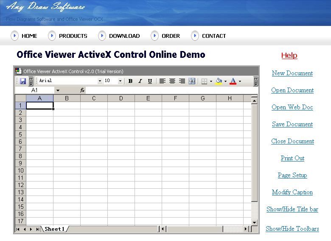This screenshot has height=241, width=331.
Task: Center align the cell text
Action: pos(172,81)
